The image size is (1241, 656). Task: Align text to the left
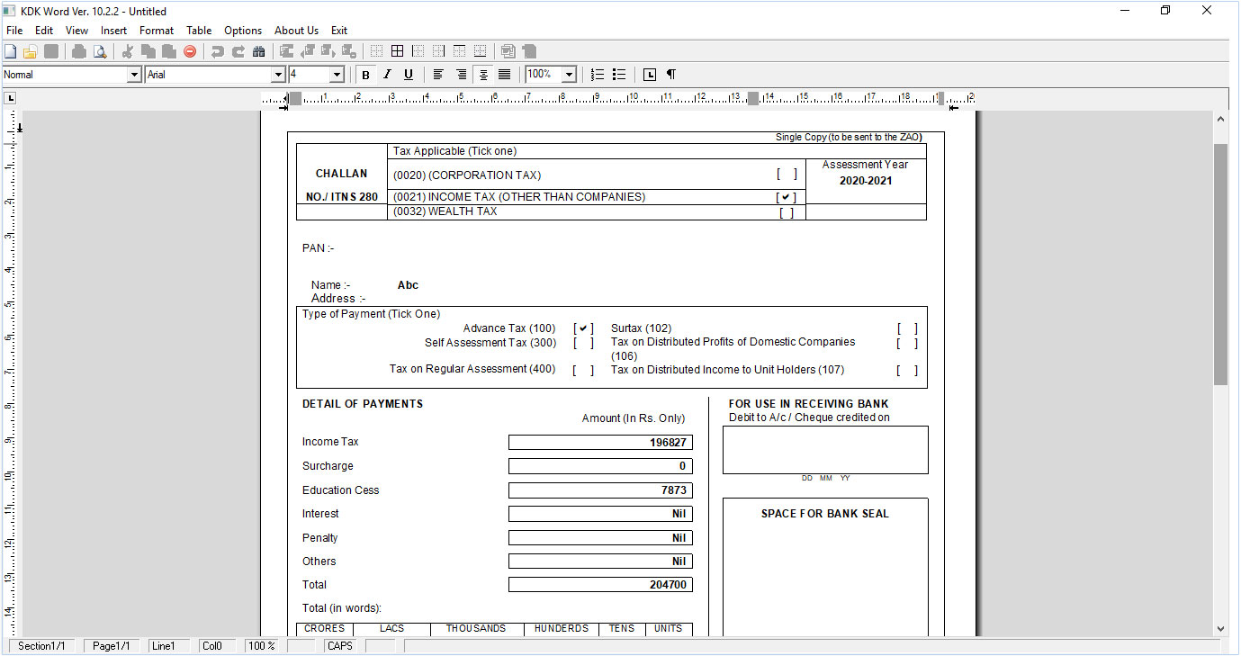pyautogui.click(x=439, y=75)
